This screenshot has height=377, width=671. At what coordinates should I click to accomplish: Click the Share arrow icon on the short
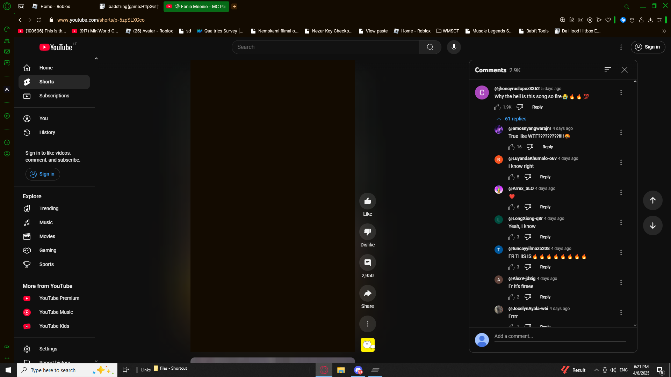click(x=367, y=293)
